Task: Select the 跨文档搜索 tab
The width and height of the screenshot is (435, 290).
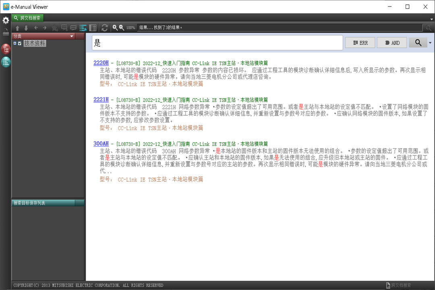Action: pos(27,18)
